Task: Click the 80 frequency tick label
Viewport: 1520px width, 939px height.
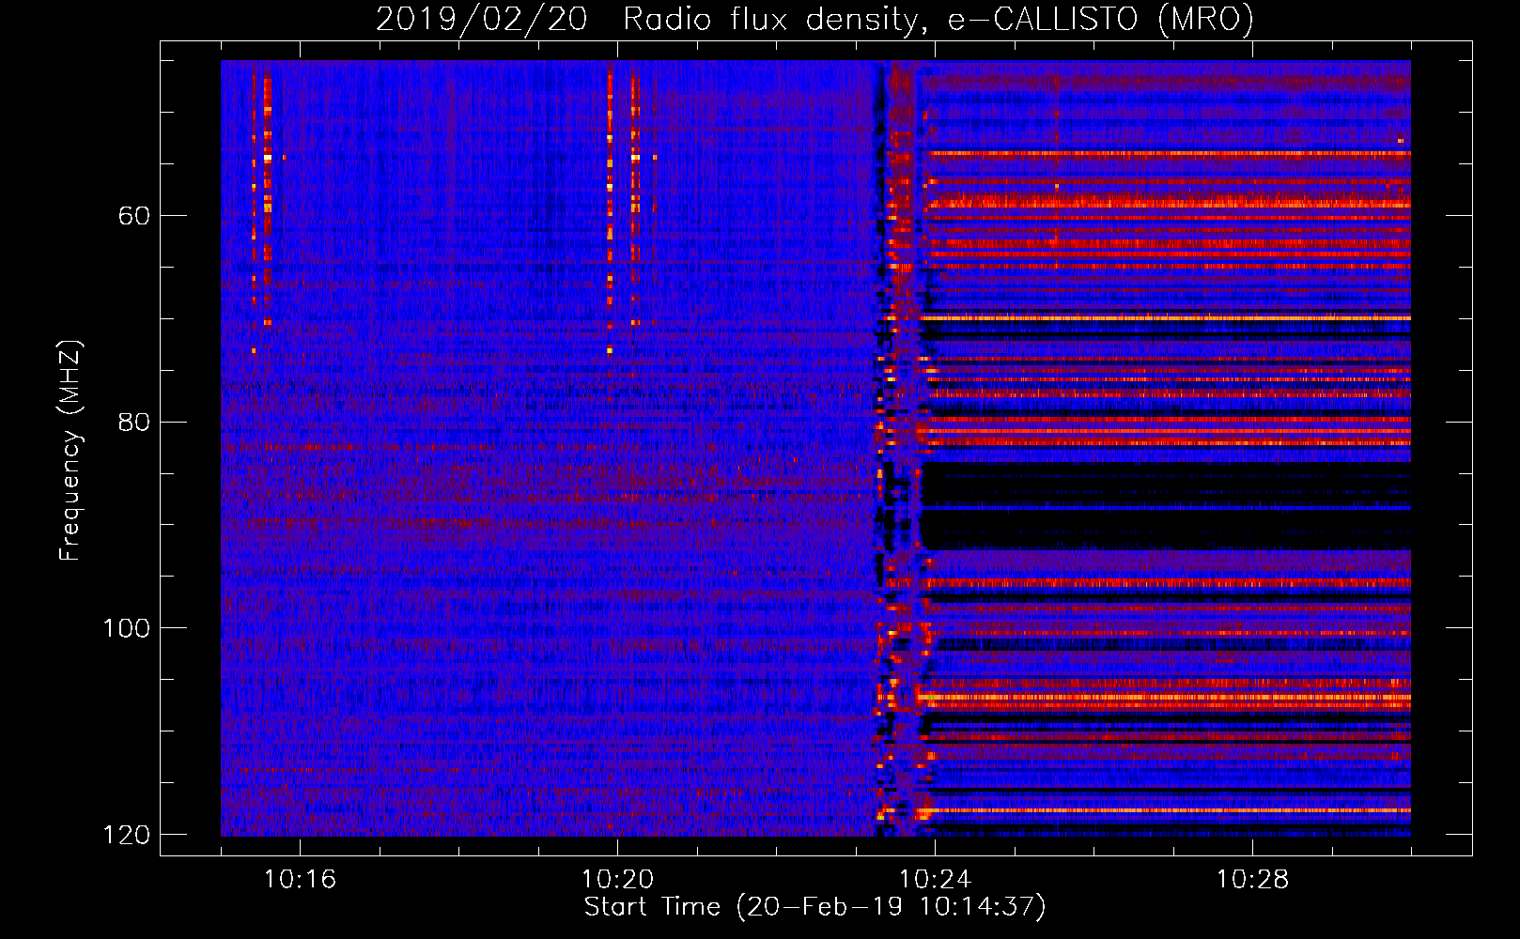Action: (x=133, y=422)
